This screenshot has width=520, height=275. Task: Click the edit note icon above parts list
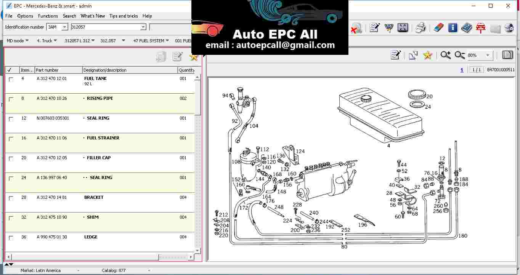coord(177,57)
